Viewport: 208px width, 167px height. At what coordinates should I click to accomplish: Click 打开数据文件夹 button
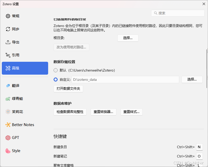click(x=68, y=89)
